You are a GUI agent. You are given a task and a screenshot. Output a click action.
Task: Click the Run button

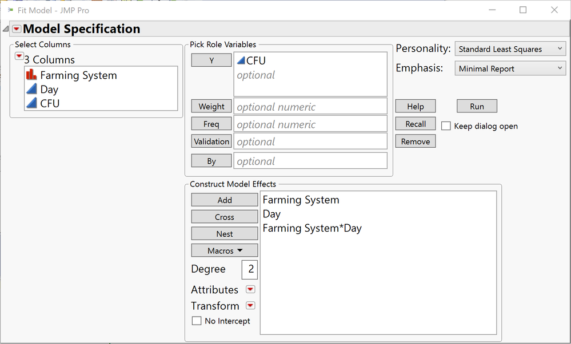pyautogui.click(x=477, y=106)
